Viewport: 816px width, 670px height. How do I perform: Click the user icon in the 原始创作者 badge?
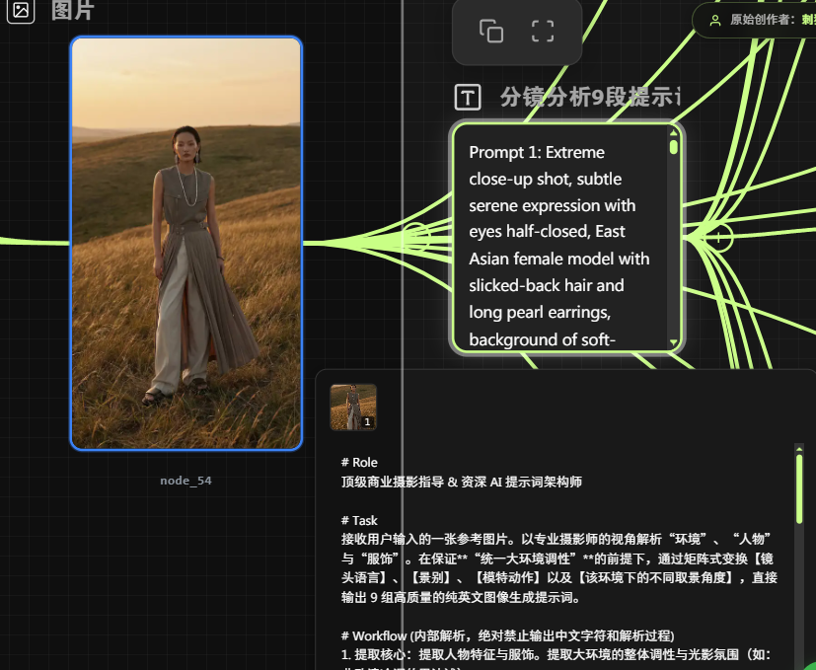(715, 20)
